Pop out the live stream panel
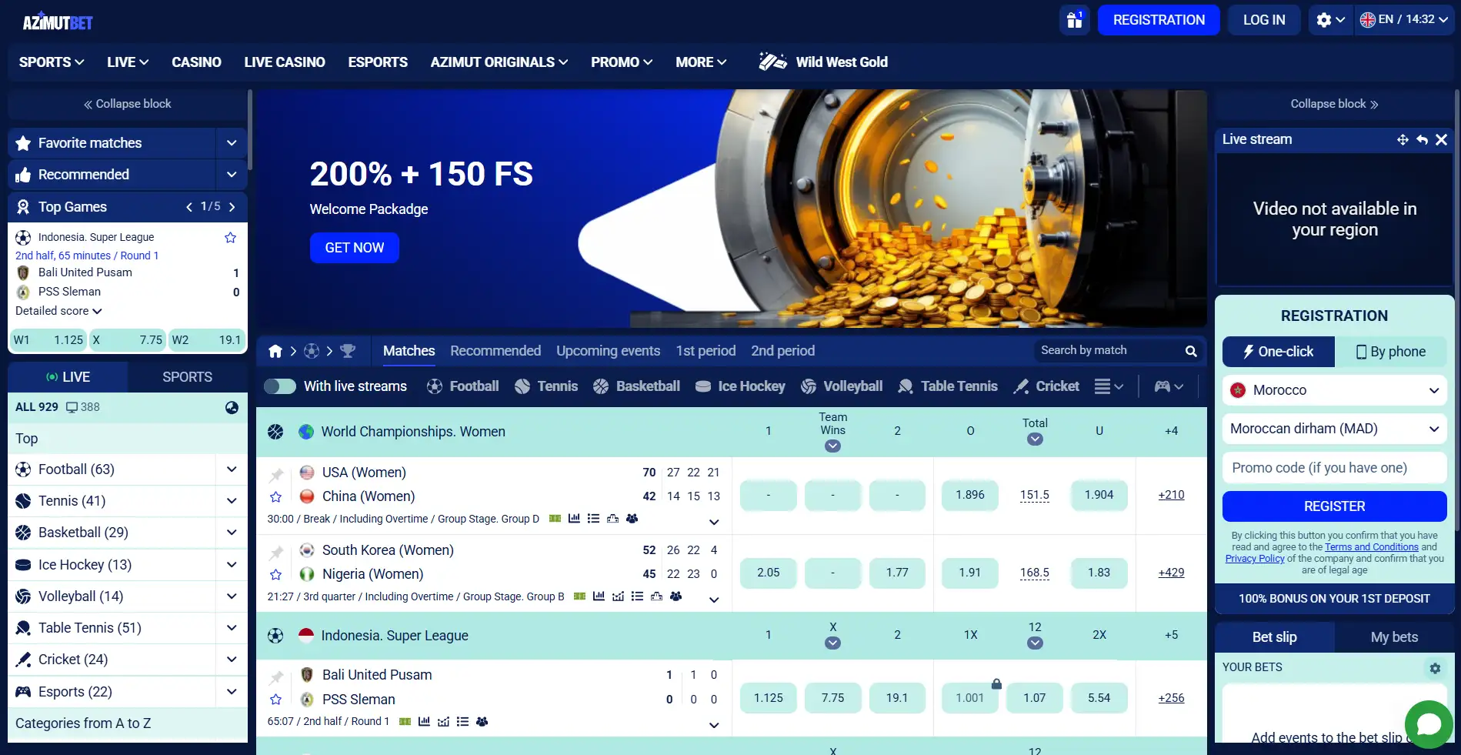 (1422, 139)
